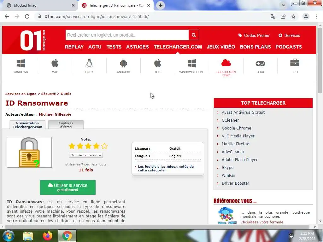Click in the Rechercher un logiciel field

click(127, 35)
